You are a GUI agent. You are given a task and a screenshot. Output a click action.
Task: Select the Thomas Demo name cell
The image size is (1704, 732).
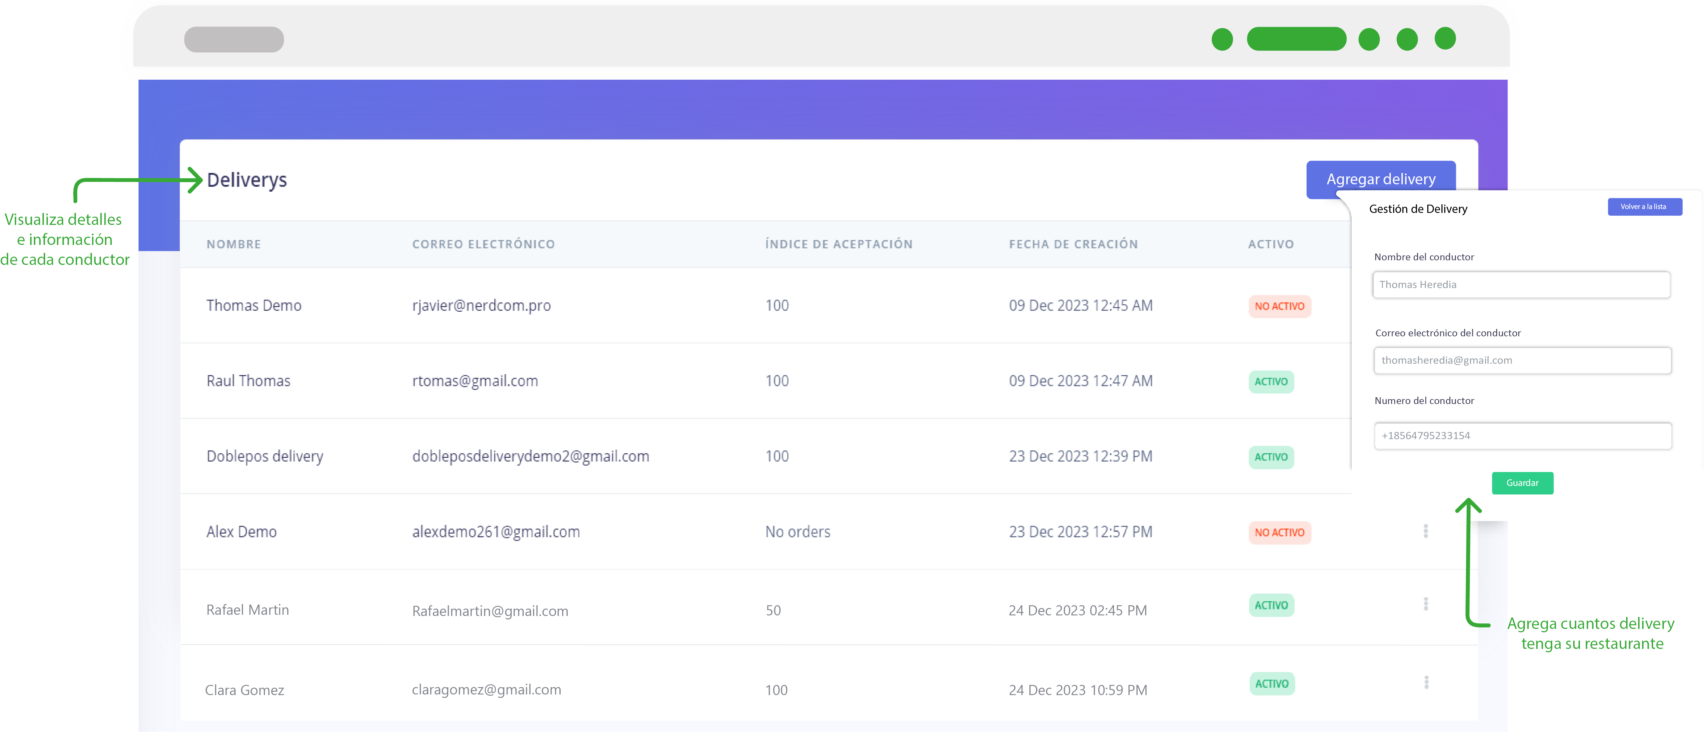click(254, 306)
